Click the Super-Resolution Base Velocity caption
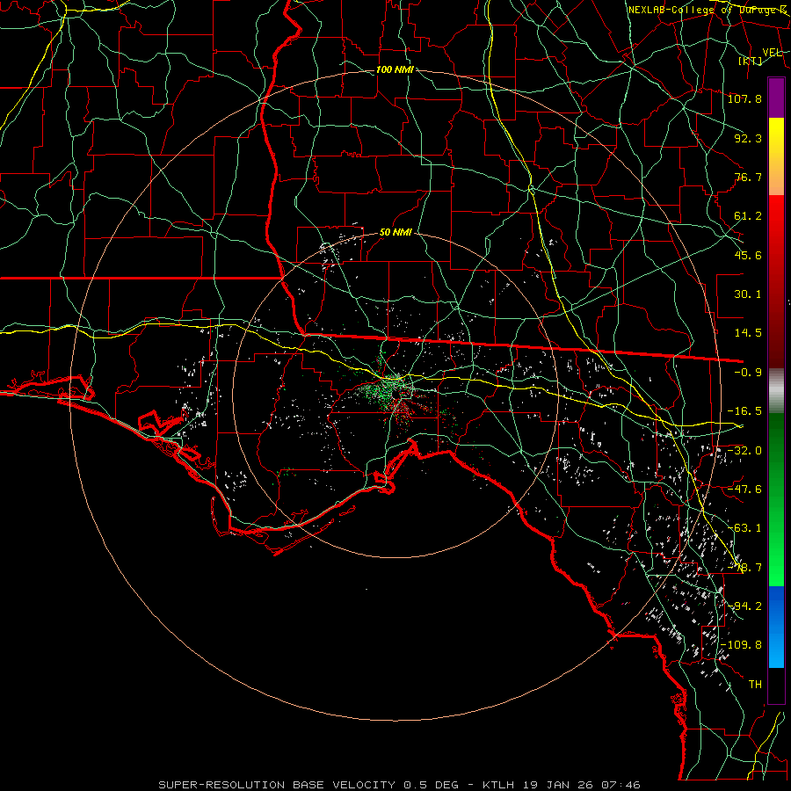791x791 pixels. click(399, 785)
